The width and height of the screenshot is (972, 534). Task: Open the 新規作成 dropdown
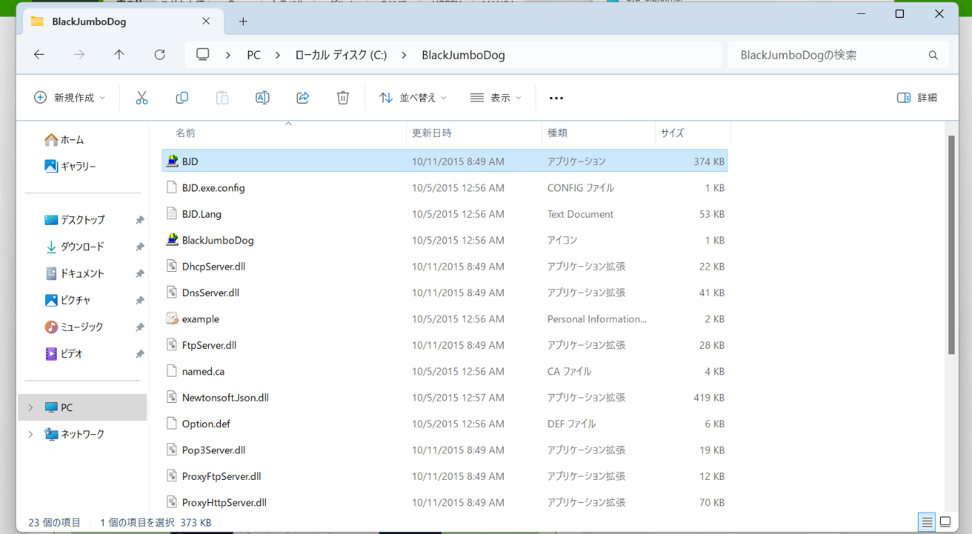pos(69,98)
